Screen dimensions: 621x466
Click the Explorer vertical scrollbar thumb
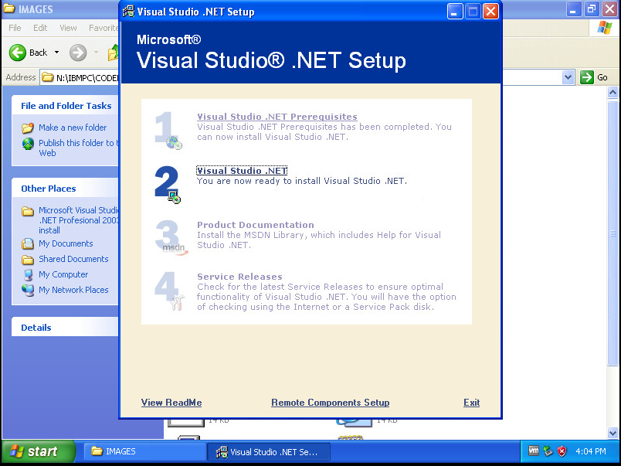click(613, 233)
